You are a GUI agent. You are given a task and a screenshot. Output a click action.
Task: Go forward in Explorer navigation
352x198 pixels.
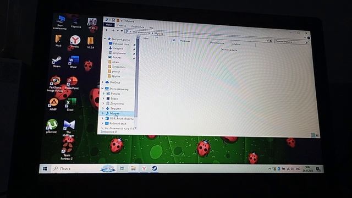pyautogui.click(x=113, y=30)
